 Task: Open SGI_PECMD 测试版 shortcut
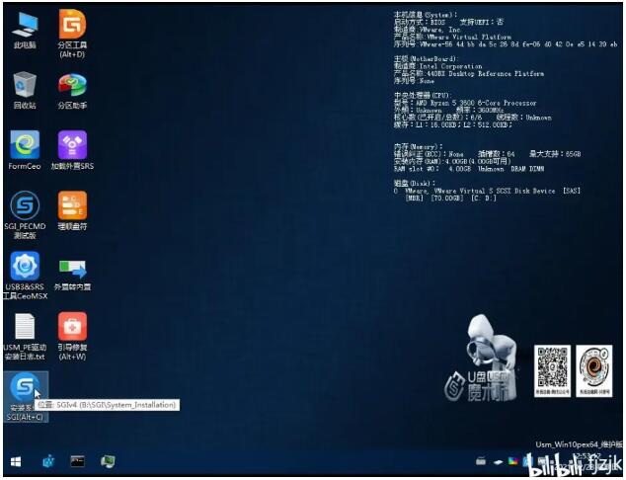tap(25, 206)
